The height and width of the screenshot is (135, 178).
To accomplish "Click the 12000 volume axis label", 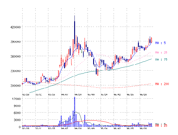I will point(16,99).
